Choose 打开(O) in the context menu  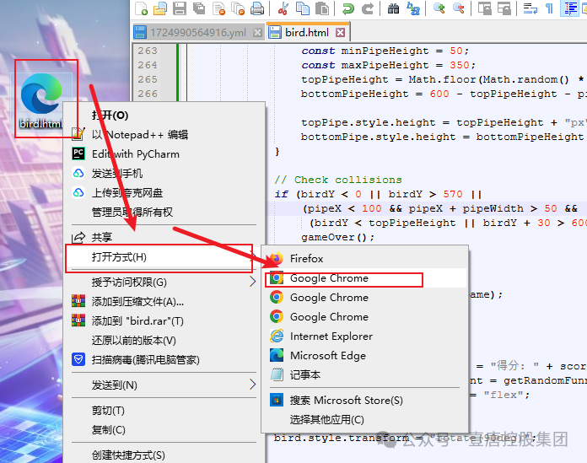coord(164,115)
